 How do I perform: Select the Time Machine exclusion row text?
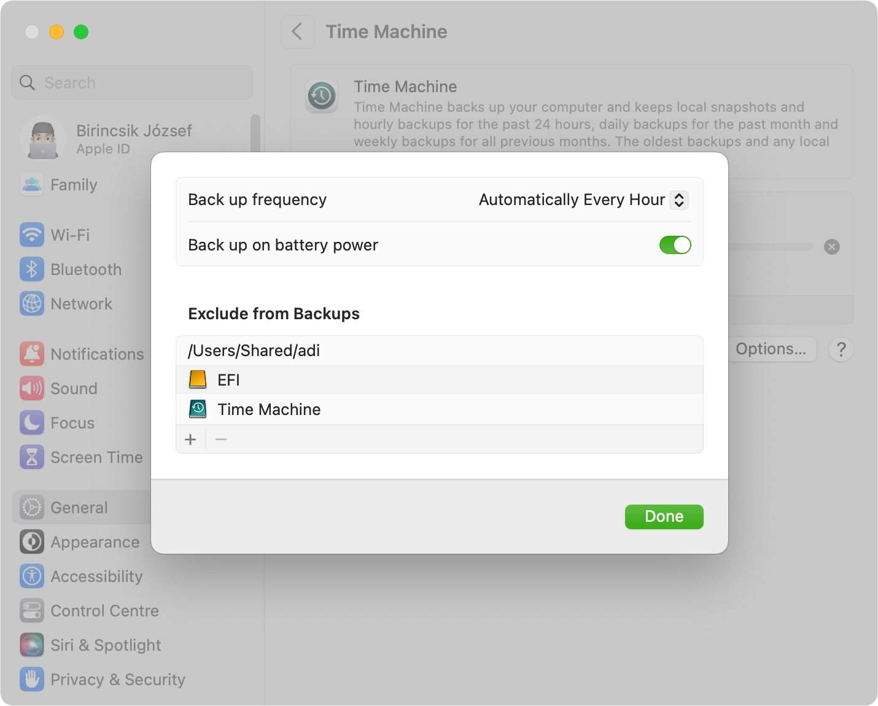[x=269, y=409]
